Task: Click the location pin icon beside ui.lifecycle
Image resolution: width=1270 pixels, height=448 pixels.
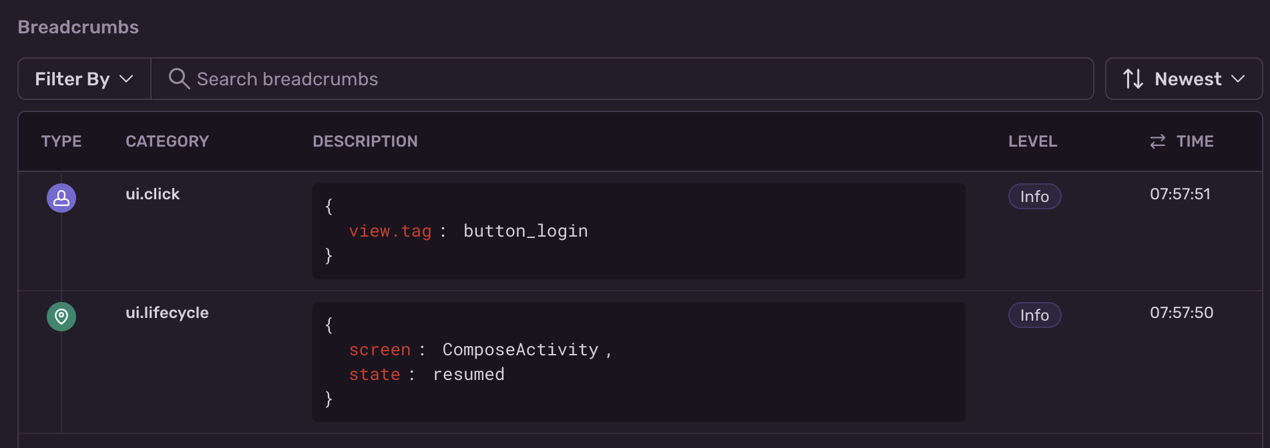Action: pos(61,317)
